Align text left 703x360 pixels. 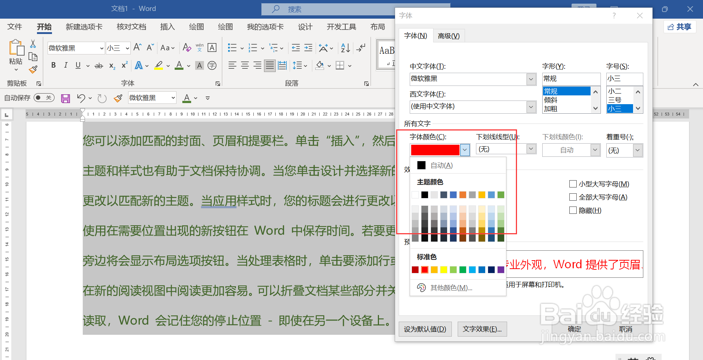tap(232, 65)
